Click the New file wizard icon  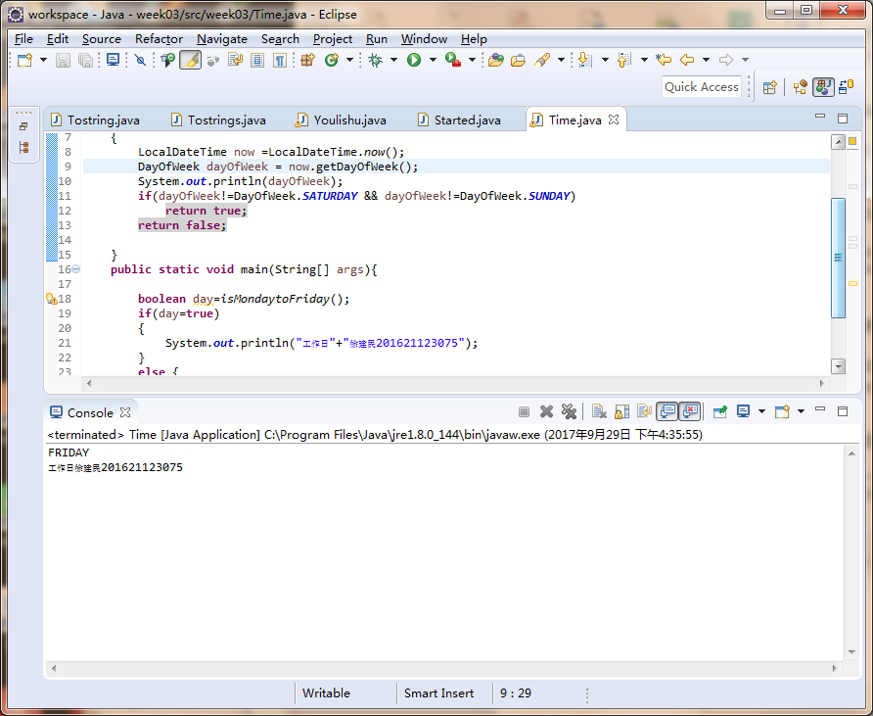click(24, 60)
